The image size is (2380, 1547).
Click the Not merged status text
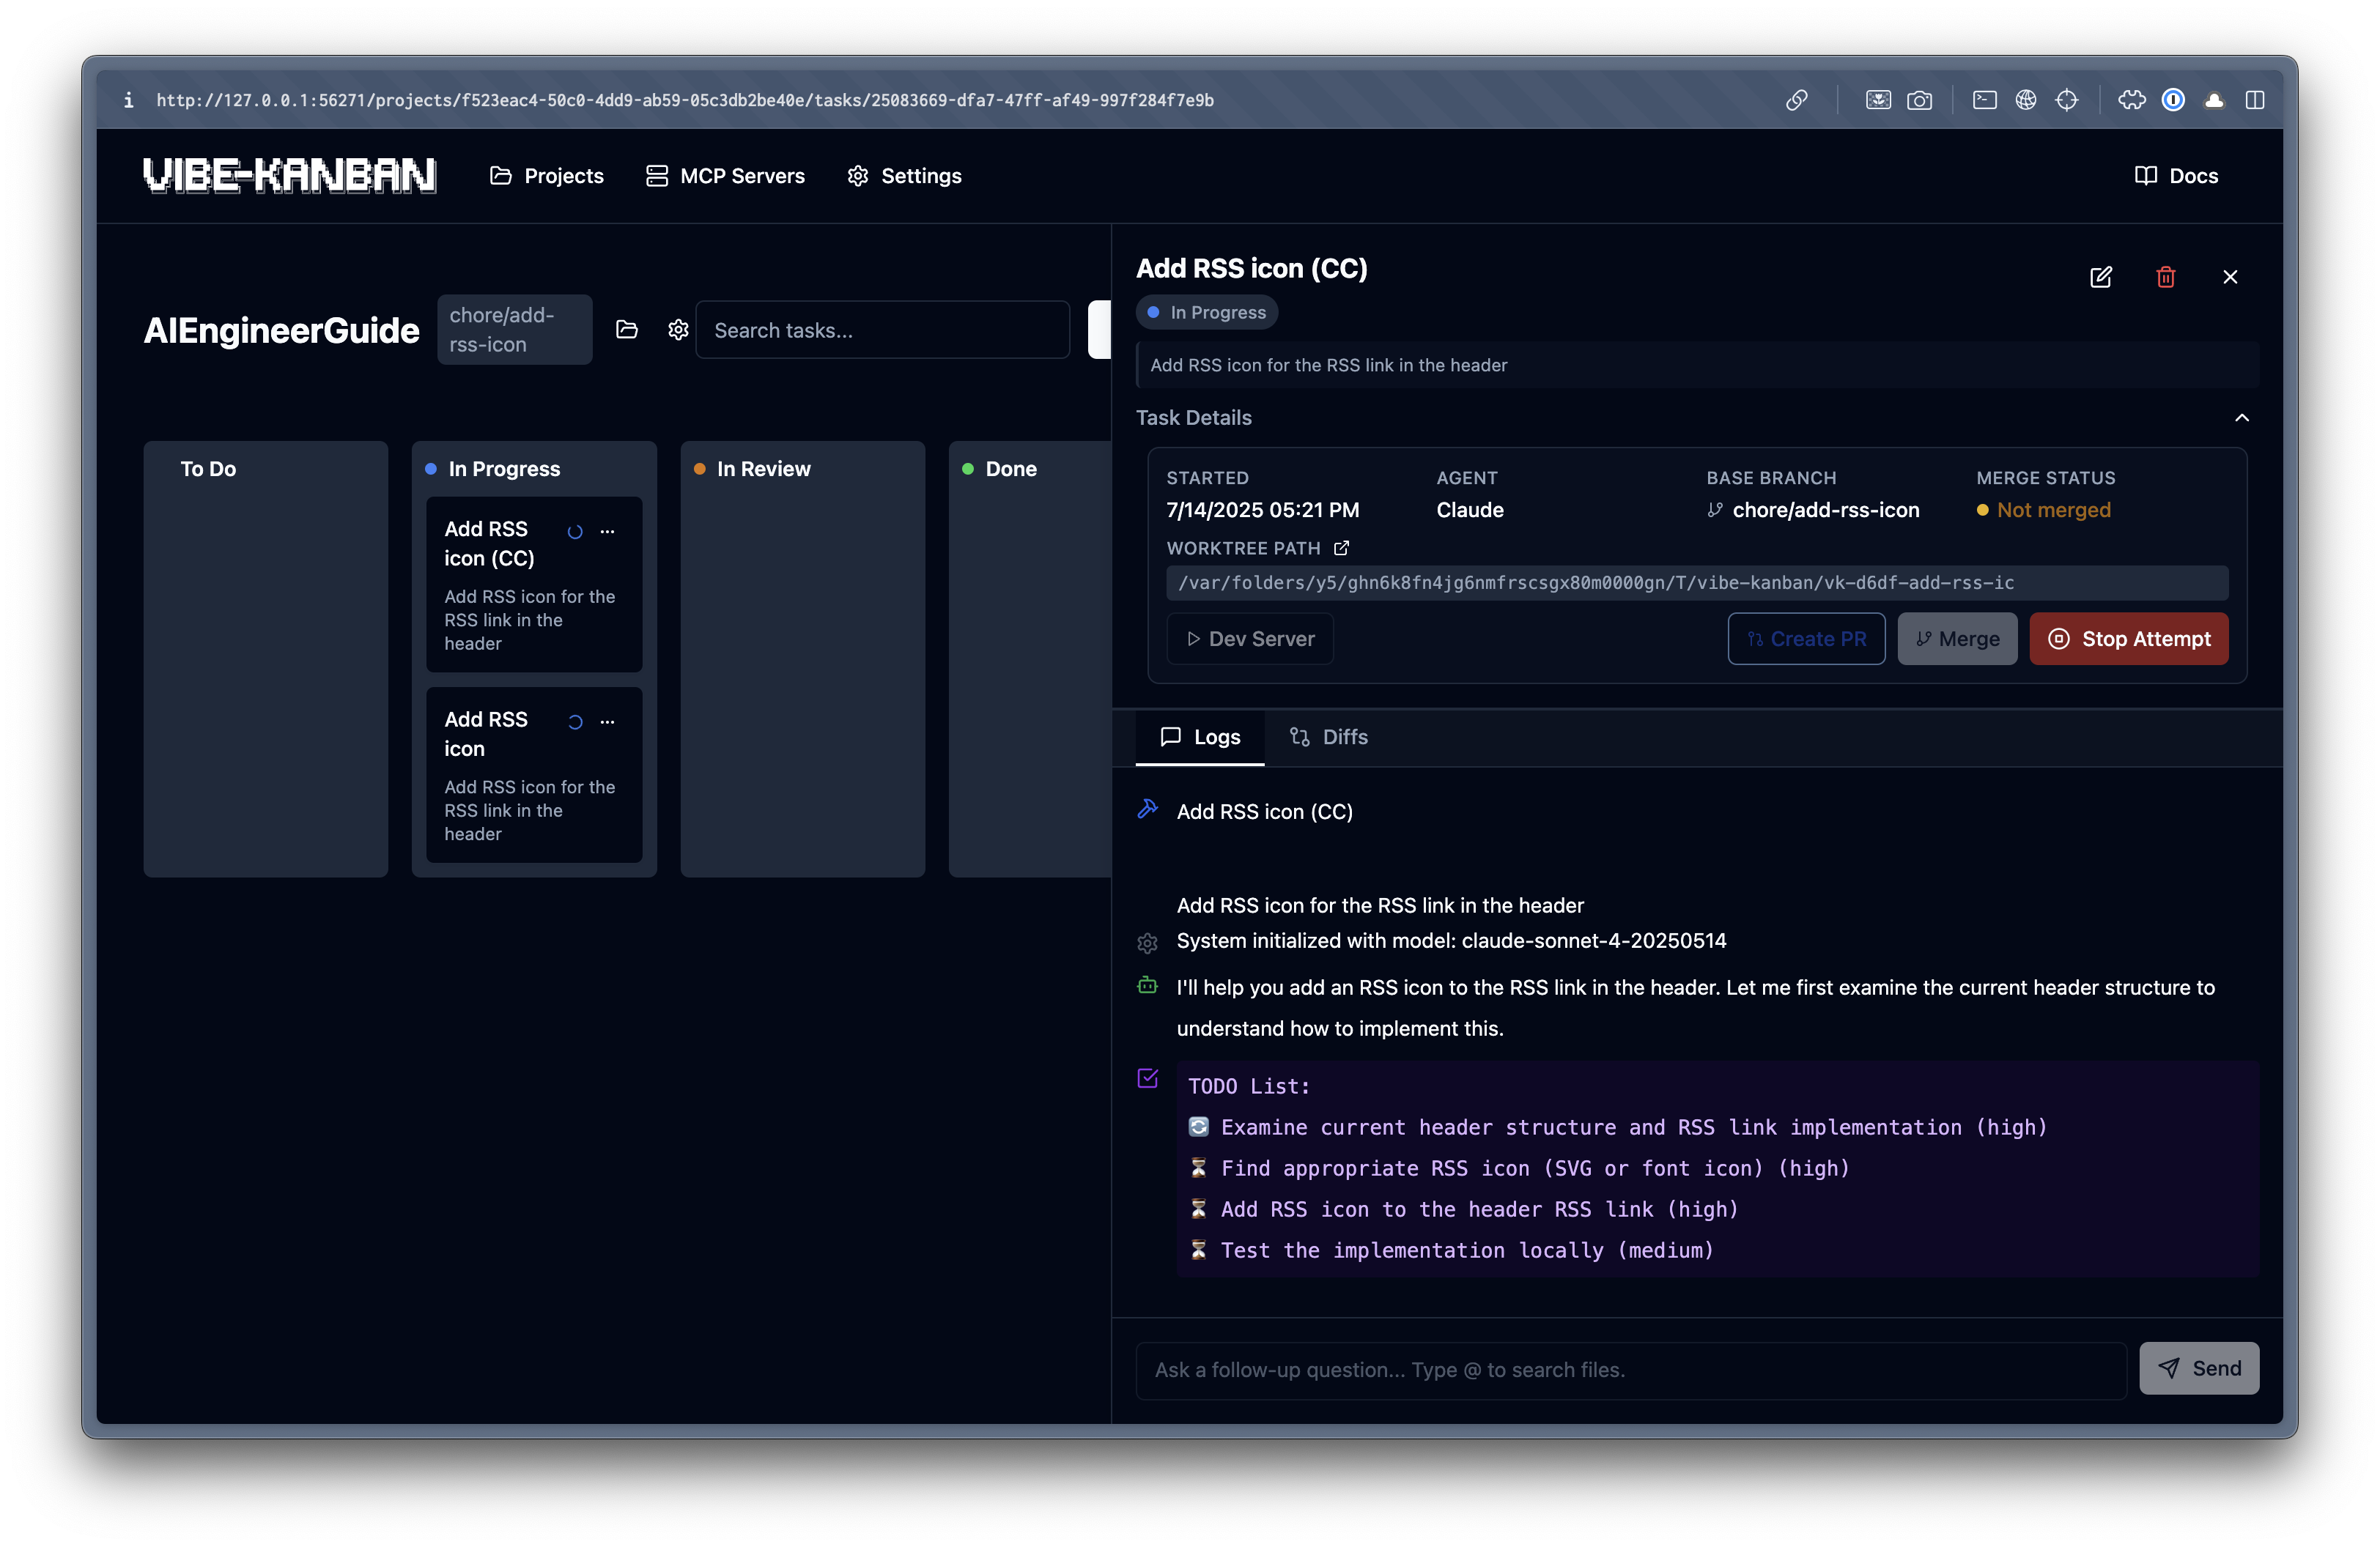click(2053, 510)
